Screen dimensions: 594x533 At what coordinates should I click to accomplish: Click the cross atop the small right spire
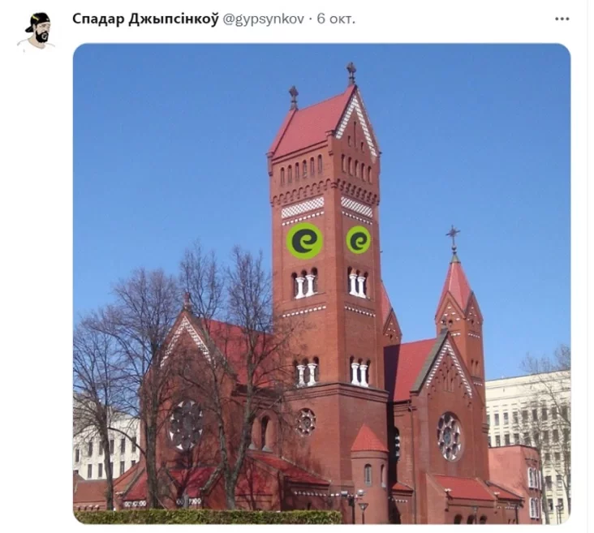point(453,239)
